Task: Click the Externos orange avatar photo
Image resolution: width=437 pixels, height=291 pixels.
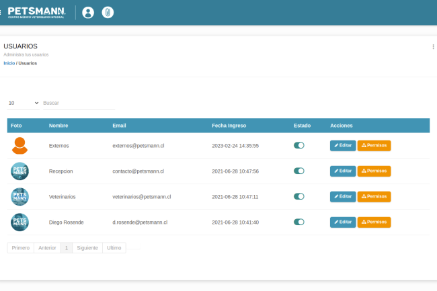Action: point(20,145)
